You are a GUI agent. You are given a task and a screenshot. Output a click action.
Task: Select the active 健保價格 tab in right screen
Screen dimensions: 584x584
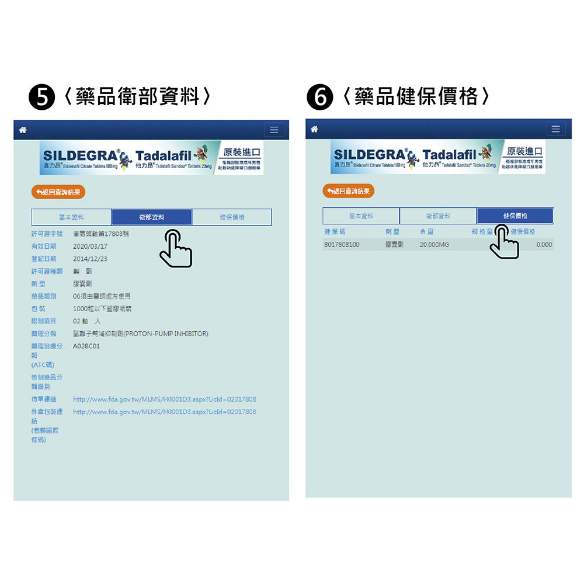click(x=515, y=215)
